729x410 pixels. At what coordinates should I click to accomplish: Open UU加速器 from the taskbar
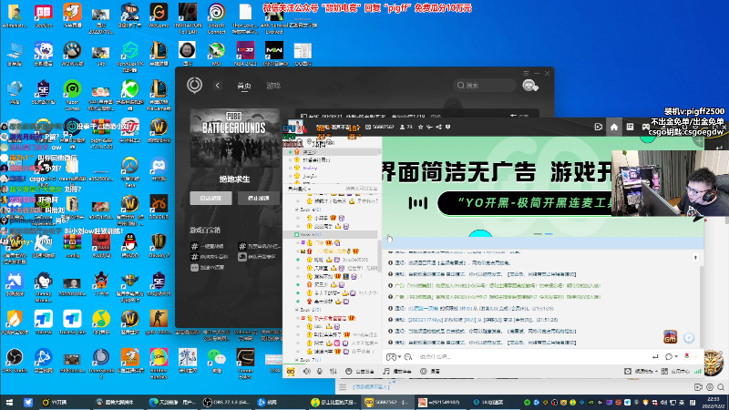[x=488, y=403]
